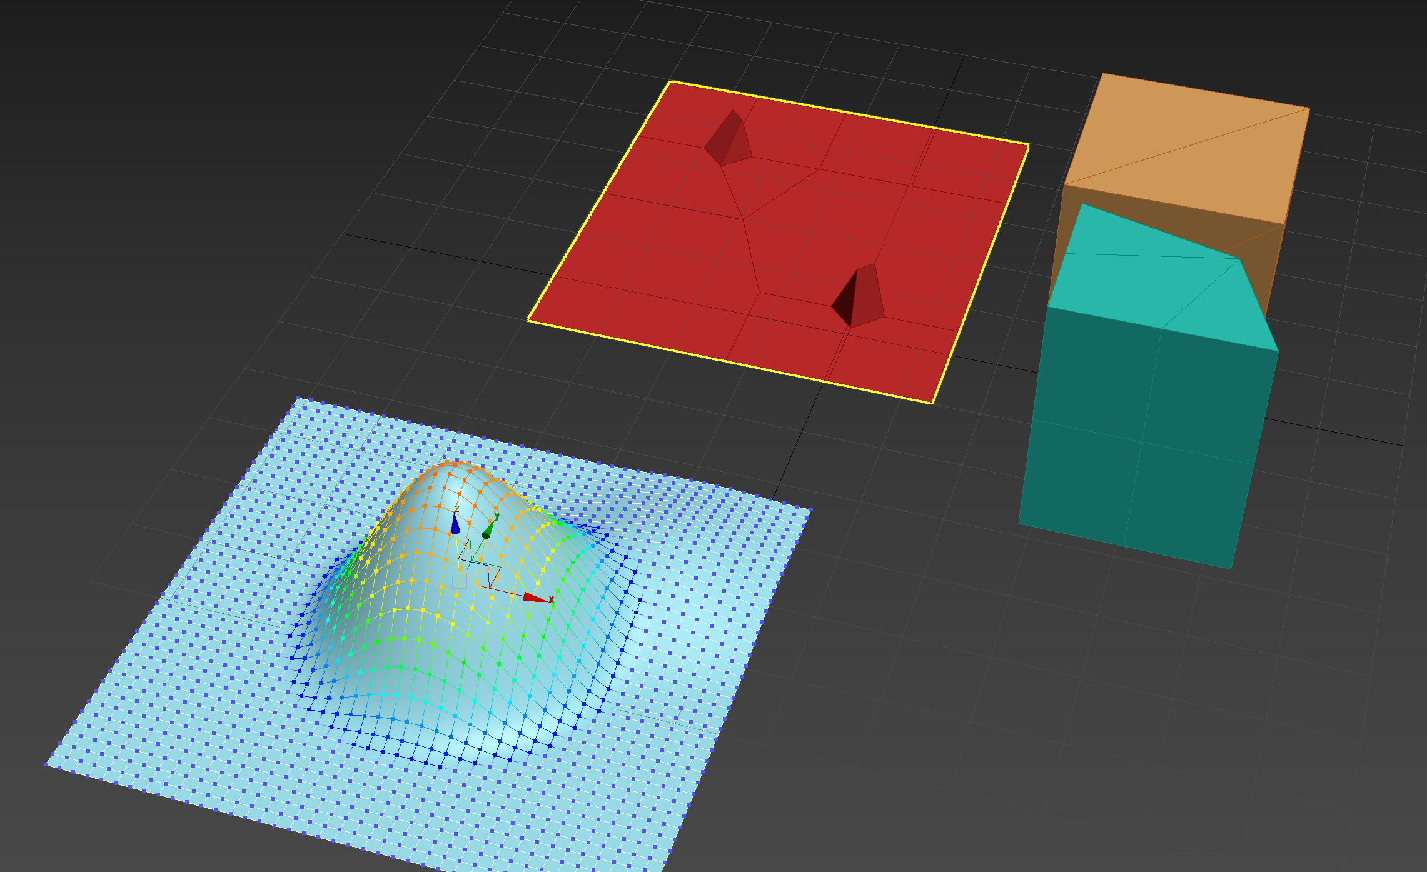
Task: Click the green Y-axis gizmo arrow
Action: click(488, 530)
